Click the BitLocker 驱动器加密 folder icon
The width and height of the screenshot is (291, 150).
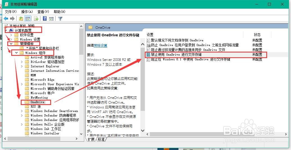pos(27,62)
